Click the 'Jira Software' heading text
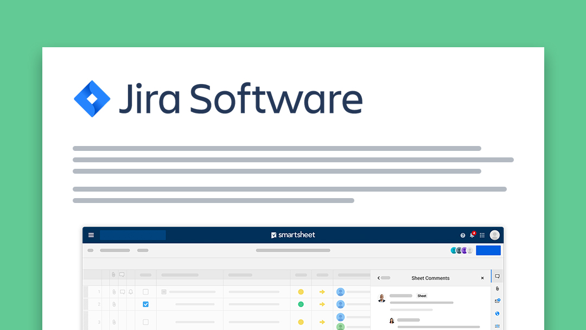586x330 pixels. click(x=241, y=99)
